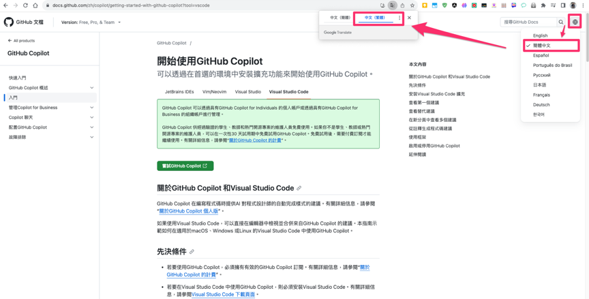This screenshot has width=589, height=299.
Task: Copy link anchor icon beside Visual Studio Code heading
Action: (299, 188)
